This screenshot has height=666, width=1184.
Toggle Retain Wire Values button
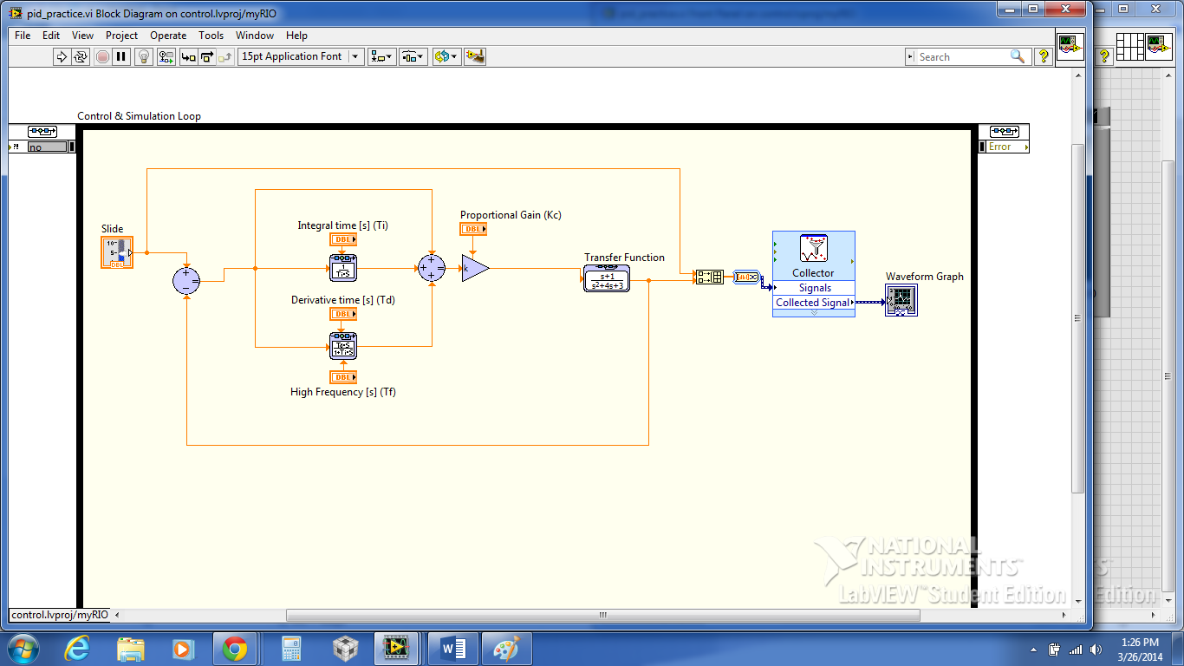click(x=166, y=56)
